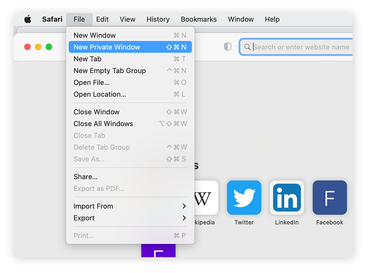Click the magnifying glass in the search bar
The height and width of the screenshot is (273, 369).
tap(247, 47)
